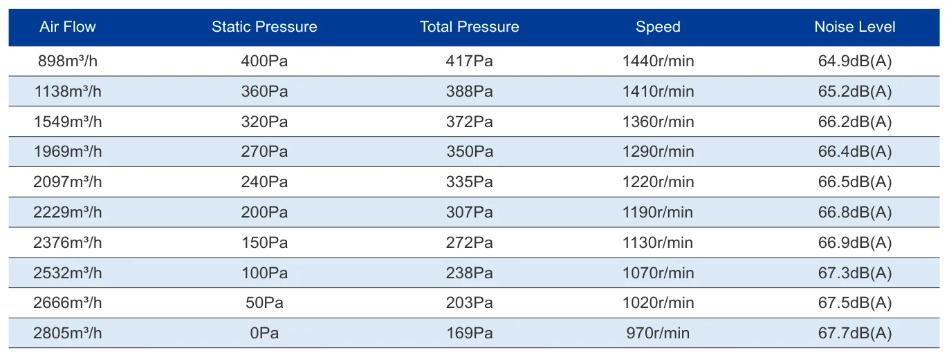
Task: Click the 272Pa total pressure cell
Action: click(x=470, y=242)
